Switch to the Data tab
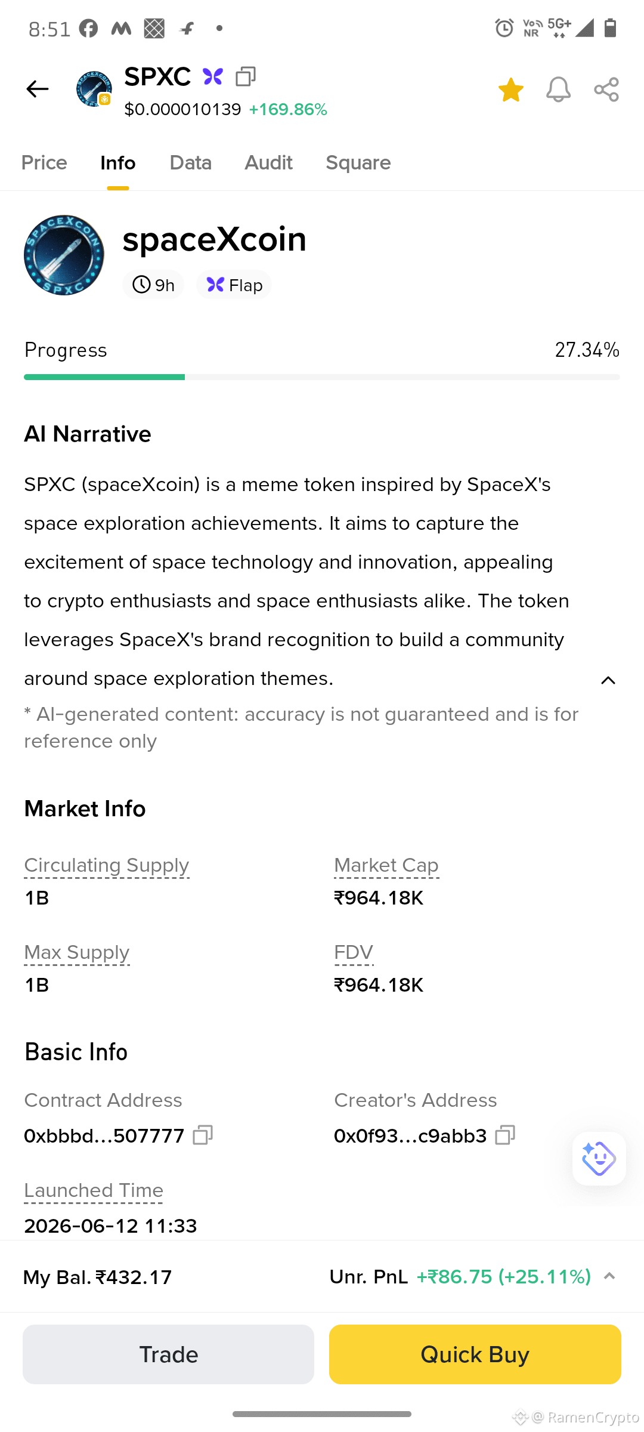 pos(191,163)
